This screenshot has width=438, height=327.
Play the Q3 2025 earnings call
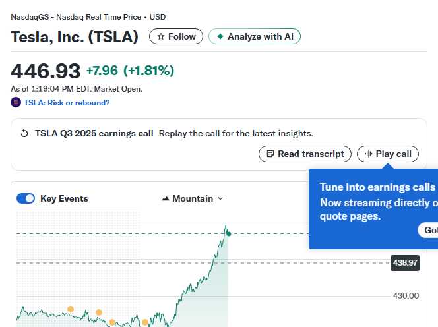click(x=388, y=154)
